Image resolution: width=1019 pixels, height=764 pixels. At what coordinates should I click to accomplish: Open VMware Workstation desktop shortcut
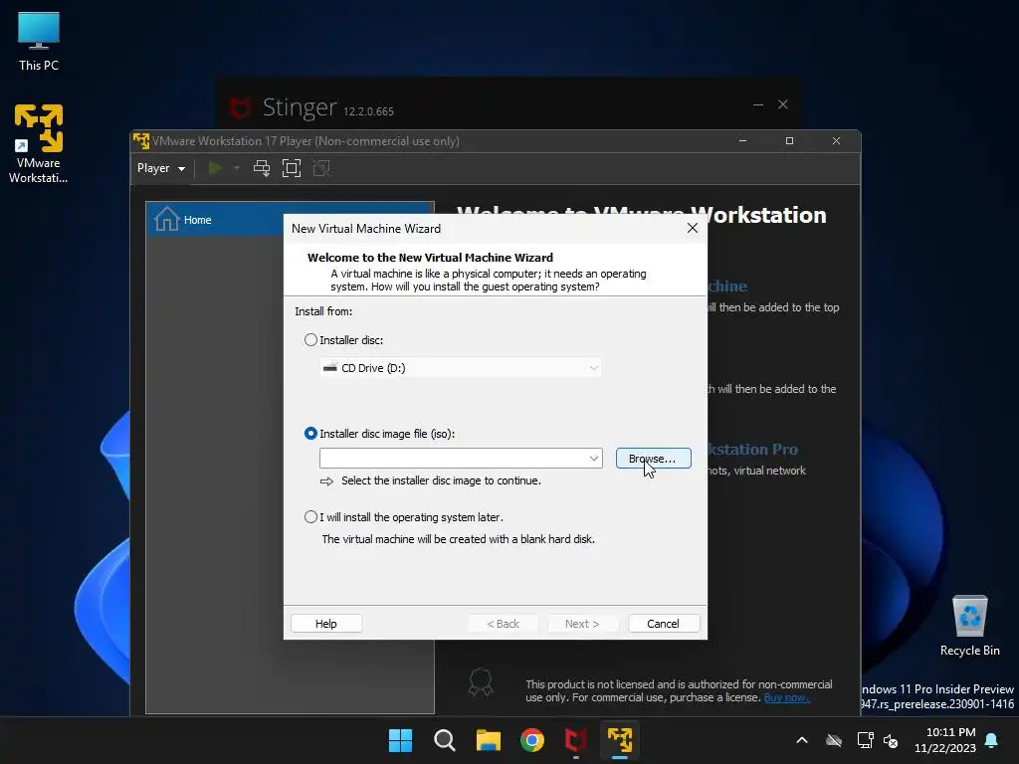pos(39,144)
